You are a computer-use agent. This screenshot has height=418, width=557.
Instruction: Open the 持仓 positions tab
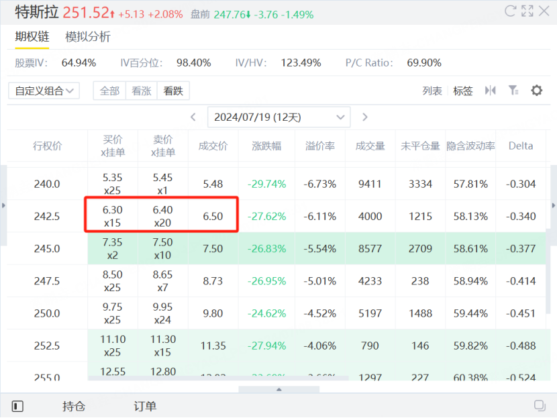74,406
